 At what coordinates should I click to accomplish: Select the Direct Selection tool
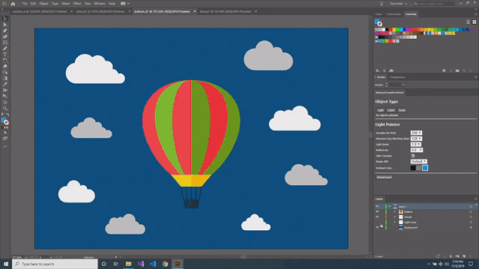point(5,25)
